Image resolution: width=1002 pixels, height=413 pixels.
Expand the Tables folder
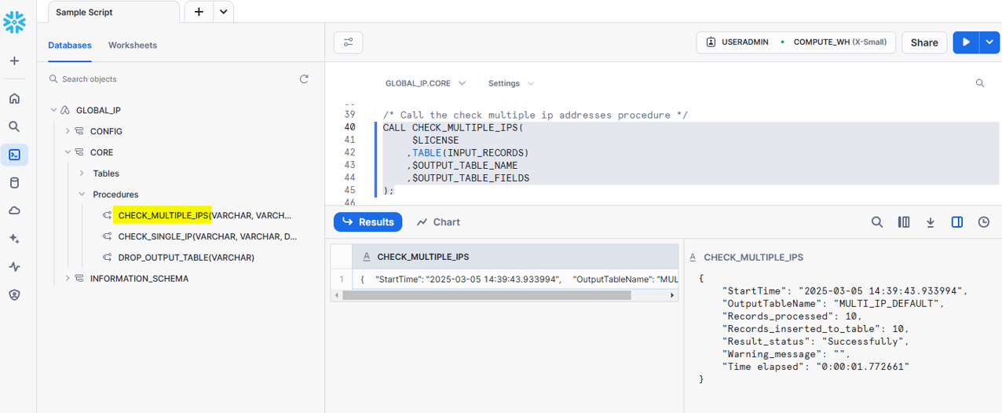click(82, 174)
